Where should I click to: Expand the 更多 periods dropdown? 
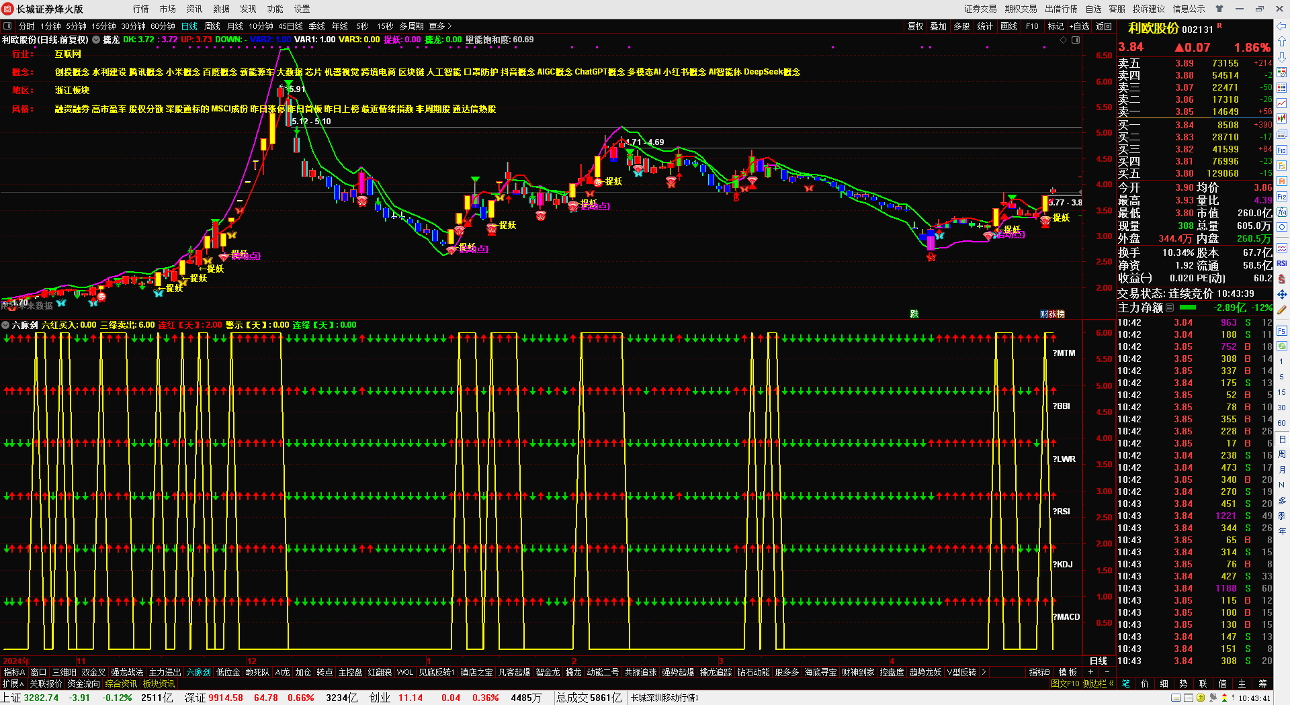(440, 26)
